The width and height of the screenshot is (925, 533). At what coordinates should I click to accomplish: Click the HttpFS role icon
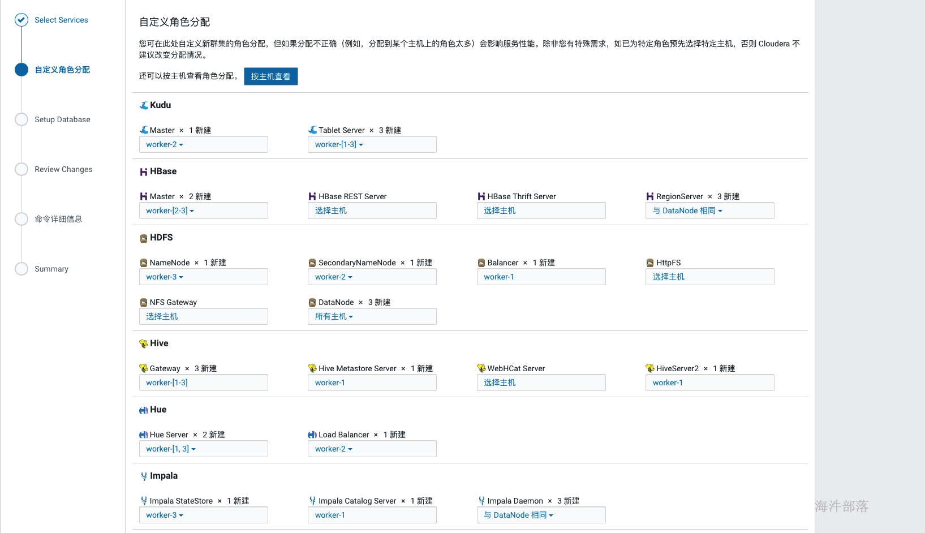pyautogui.click(x=650, y=263)
